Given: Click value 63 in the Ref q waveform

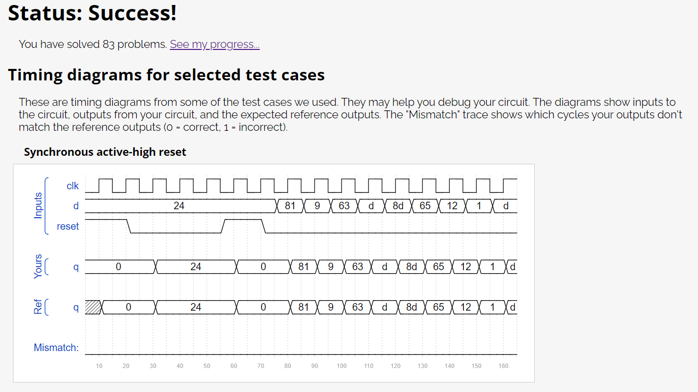Looking at the screenshot, I should click(357, 307).
